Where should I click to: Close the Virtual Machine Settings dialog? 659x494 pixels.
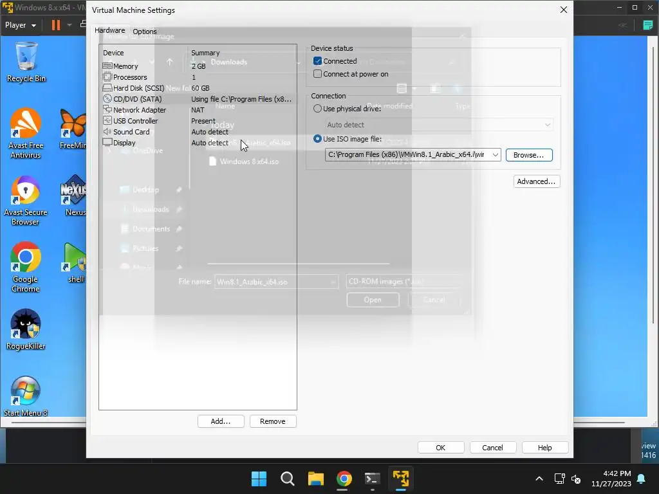click(564, 10)
